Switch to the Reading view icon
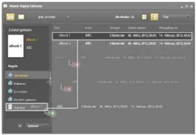 [21, 17]
